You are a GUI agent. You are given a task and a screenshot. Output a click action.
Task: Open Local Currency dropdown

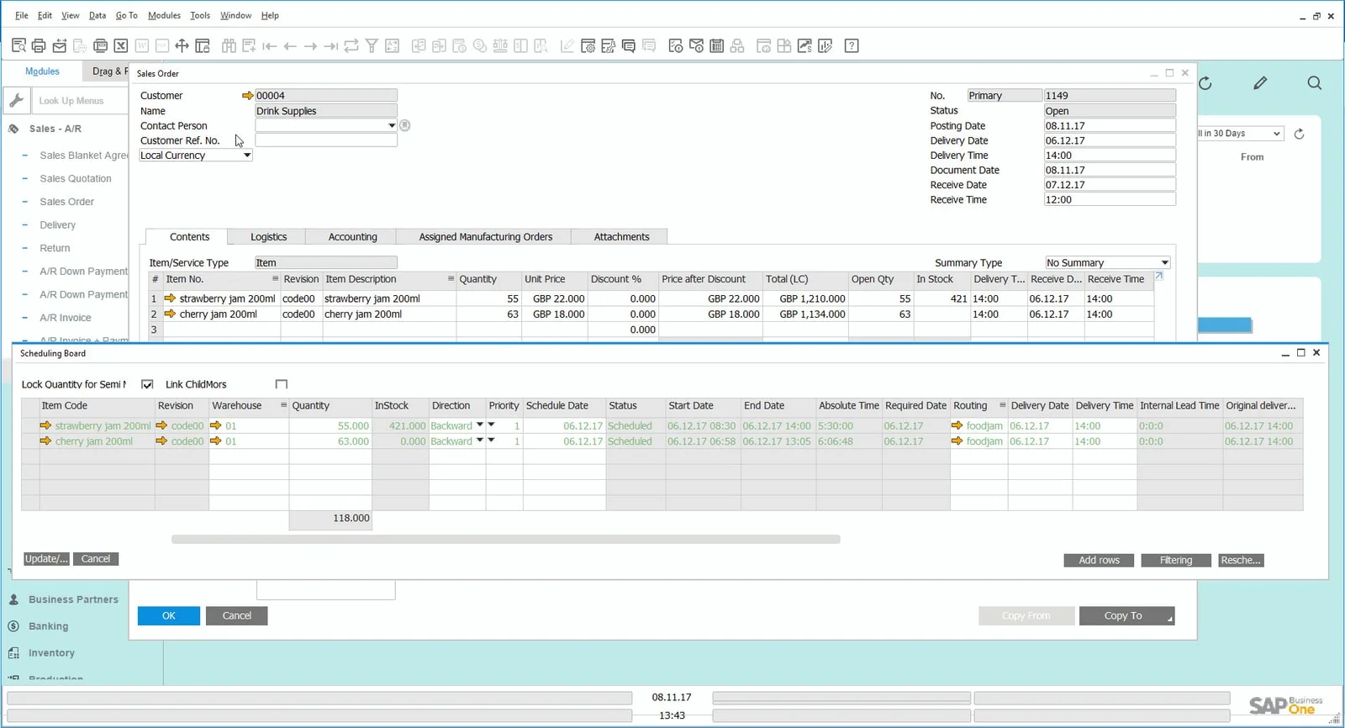coord(247,156)
